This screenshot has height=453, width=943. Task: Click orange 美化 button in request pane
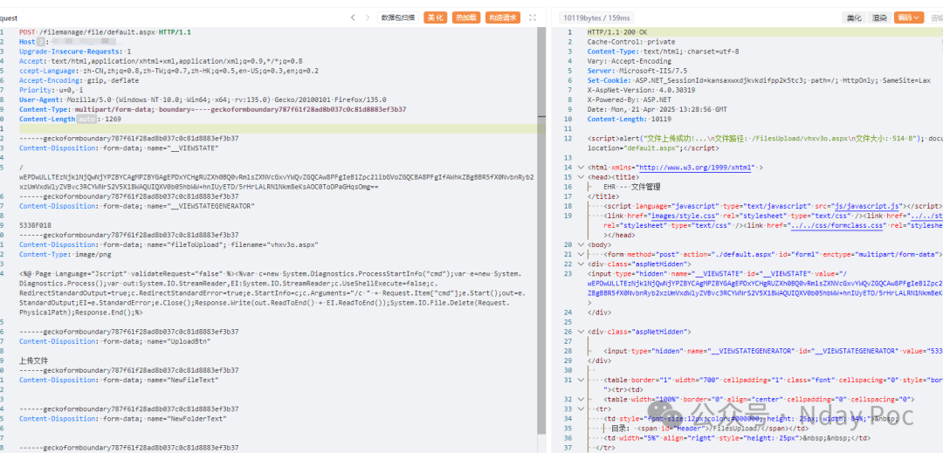tap(436, 18)
